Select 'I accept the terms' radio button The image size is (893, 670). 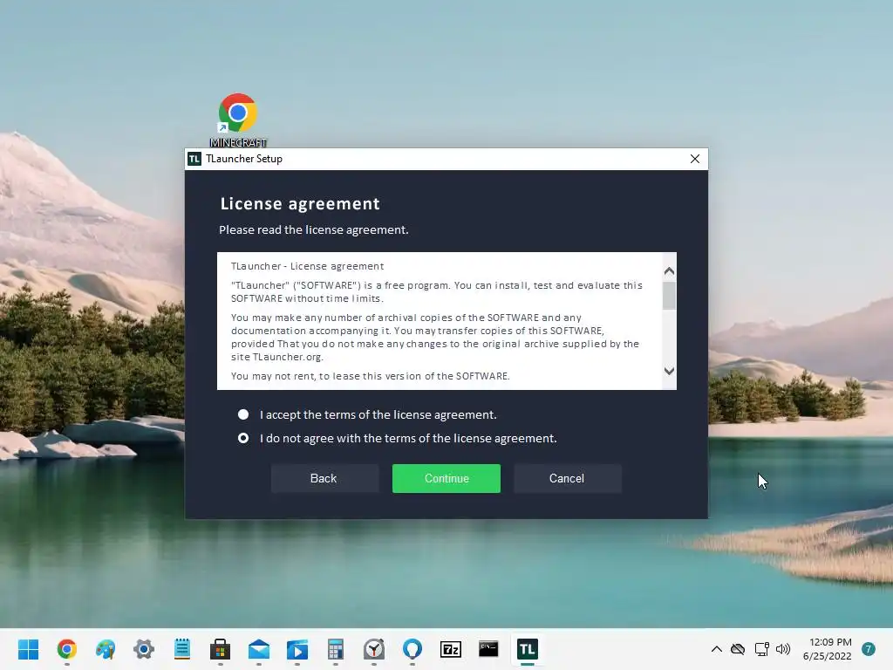[x=243, y=414]
